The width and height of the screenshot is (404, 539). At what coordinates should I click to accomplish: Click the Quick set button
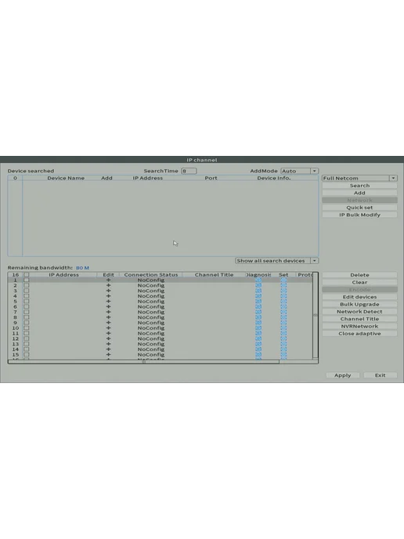coord(359,208)
